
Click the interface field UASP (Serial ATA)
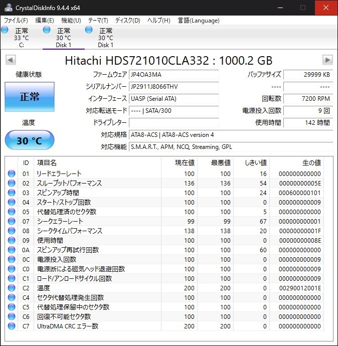click(x=174, y=99)
